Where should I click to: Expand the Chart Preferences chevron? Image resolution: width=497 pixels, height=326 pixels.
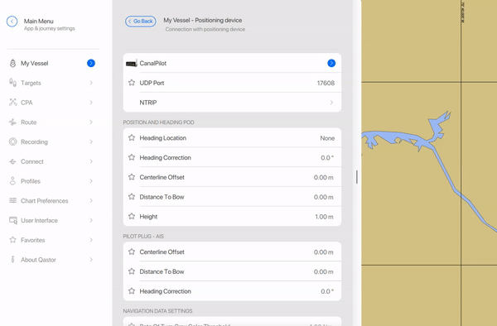[x=91, y=201]
